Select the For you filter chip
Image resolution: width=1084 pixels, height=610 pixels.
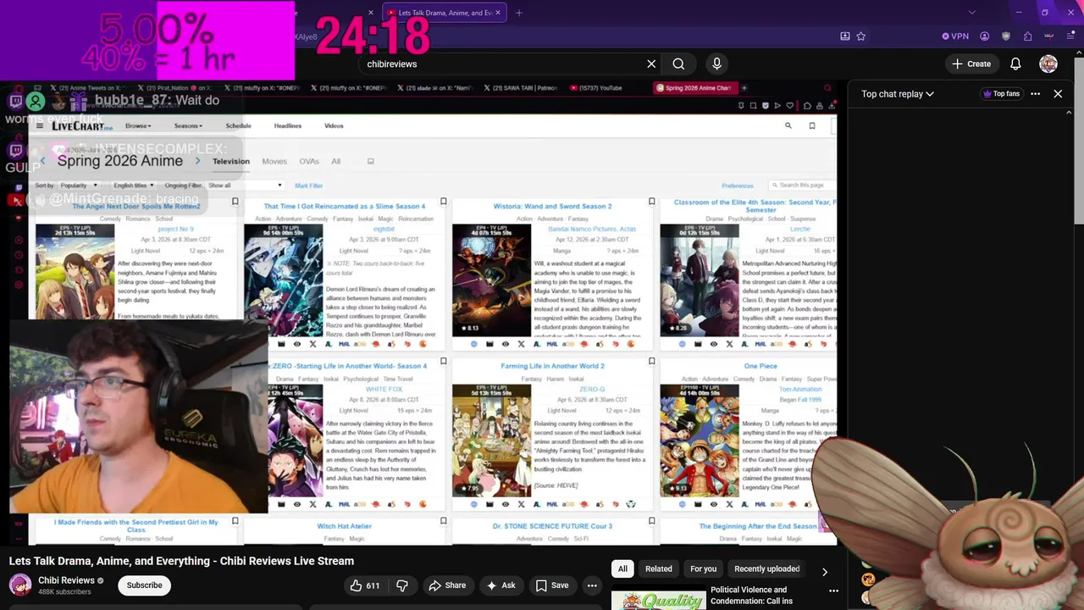[703, 568]
